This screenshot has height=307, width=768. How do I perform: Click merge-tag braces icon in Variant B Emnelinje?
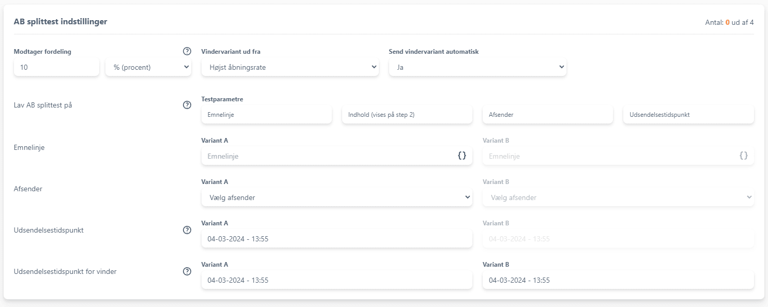[x=743, y=156]
